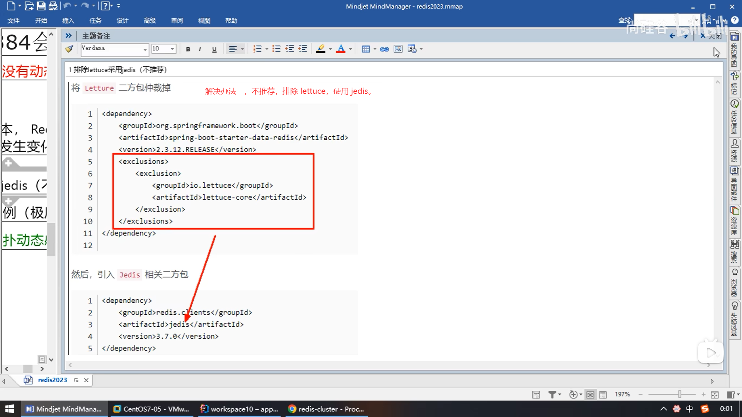Viewport: 742px width, 417px height.
Task: Click the 关闭 notes button
Action: pyautogui.click(x=711, y=36)
